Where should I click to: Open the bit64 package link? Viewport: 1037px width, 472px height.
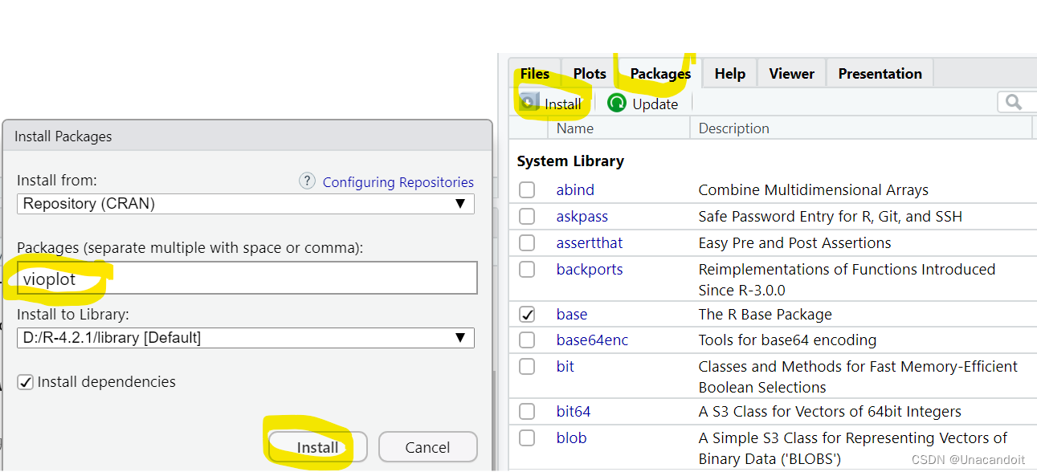(x=574, y=411)
